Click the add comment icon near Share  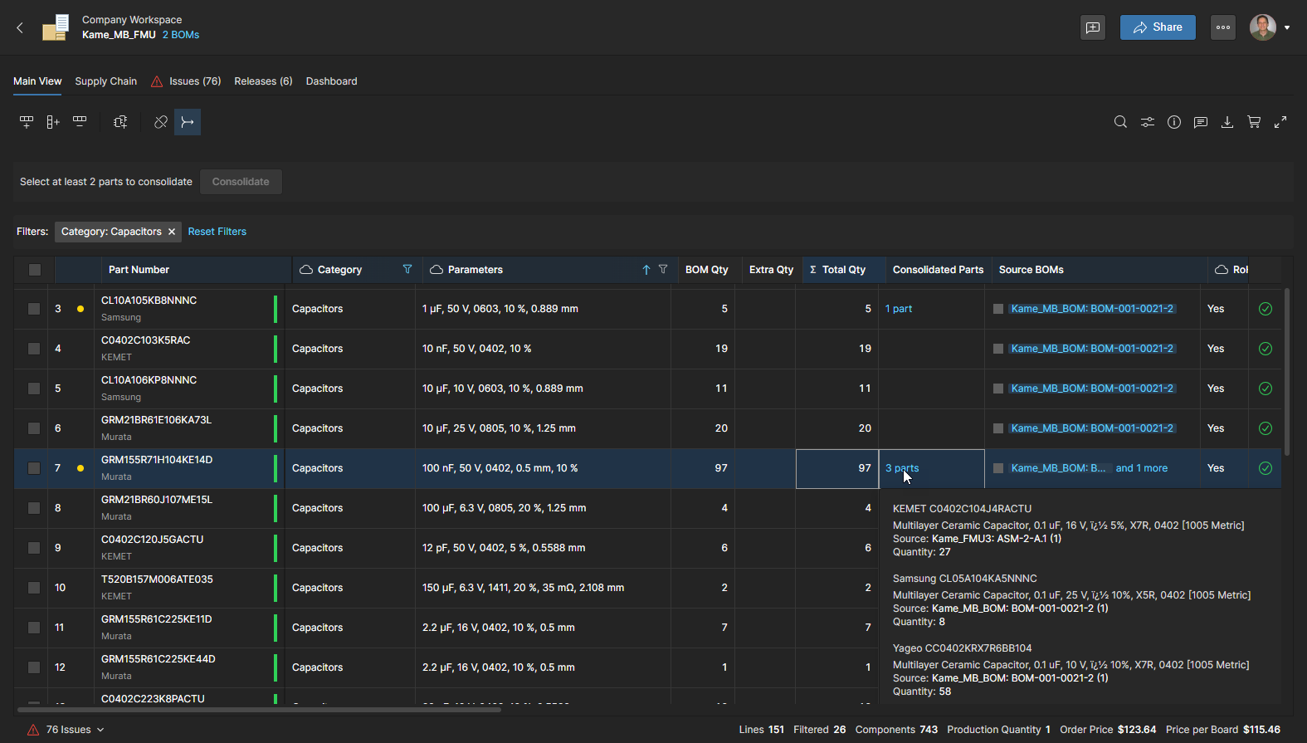(1093, 27)
